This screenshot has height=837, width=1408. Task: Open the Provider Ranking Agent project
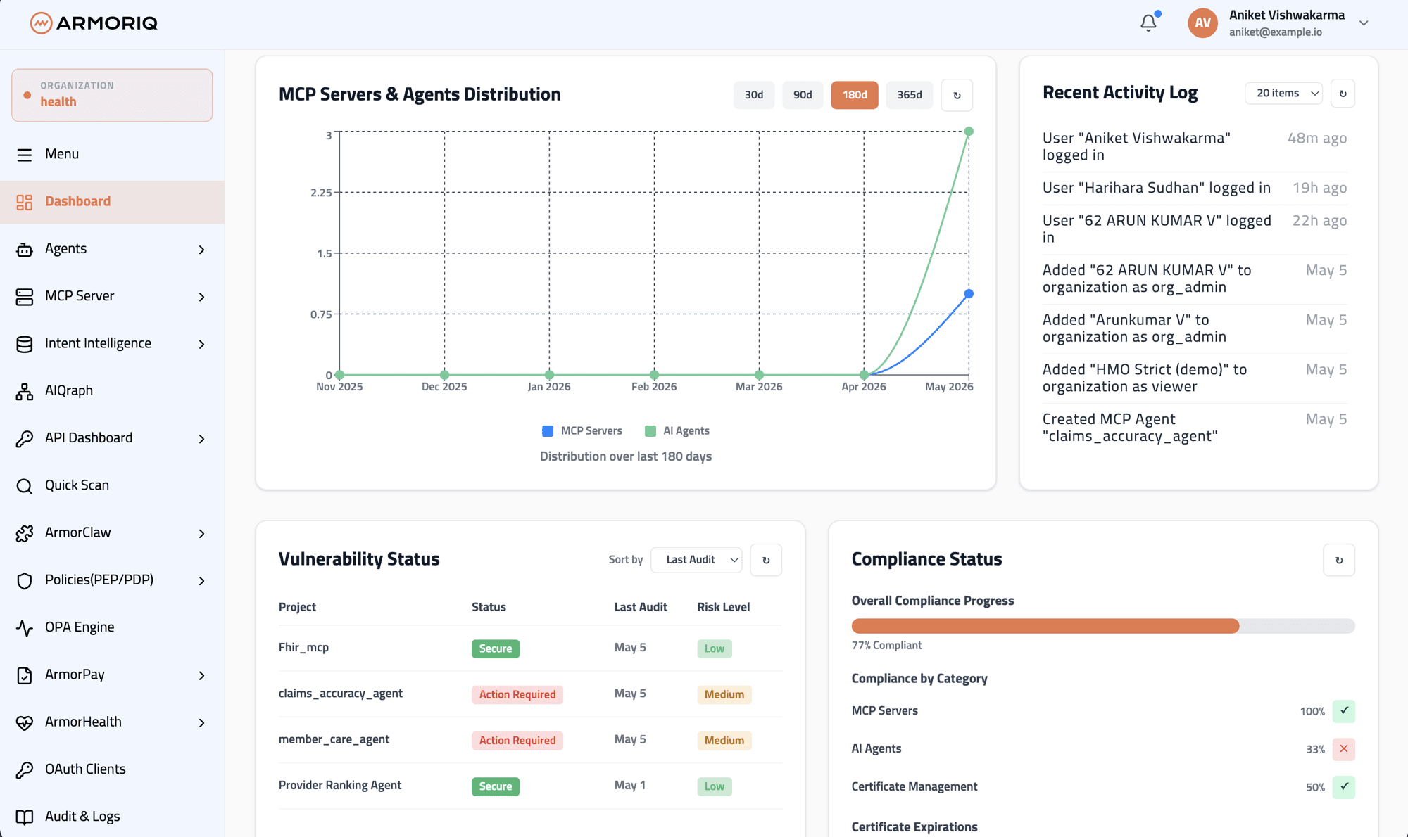click(x=340, y=785)
